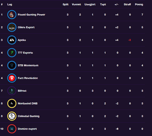This screenshot has width=152, height=136.
Task: Open the Nordavind DNB team name
Action: point(28,104)
